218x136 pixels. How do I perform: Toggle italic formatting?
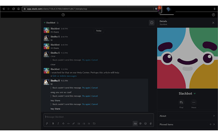click(58, 123)
